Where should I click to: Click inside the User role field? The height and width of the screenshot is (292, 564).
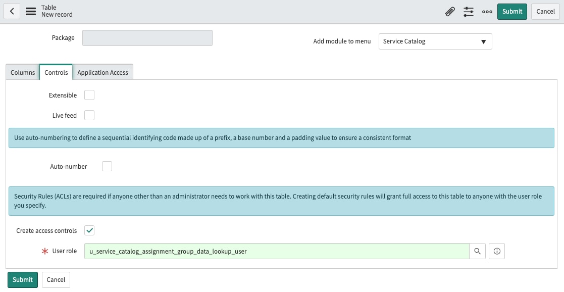point(278,251)
